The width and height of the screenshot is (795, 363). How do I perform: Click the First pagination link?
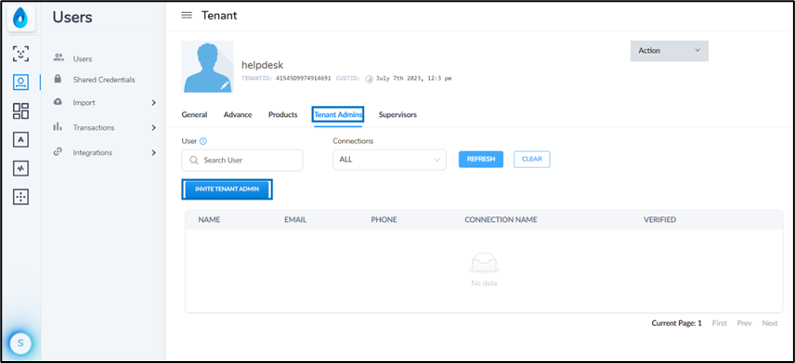[x=720, y=323]
